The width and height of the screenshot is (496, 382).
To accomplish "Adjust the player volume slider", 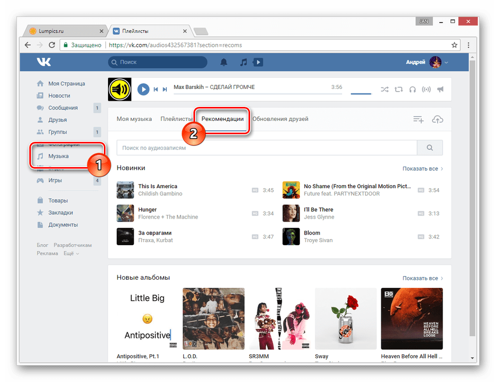I will pyautogui.click(x=361, y=94).
